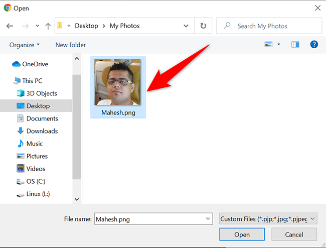Go up one folder level
326x248 pixels.
[x=48, y=26]
